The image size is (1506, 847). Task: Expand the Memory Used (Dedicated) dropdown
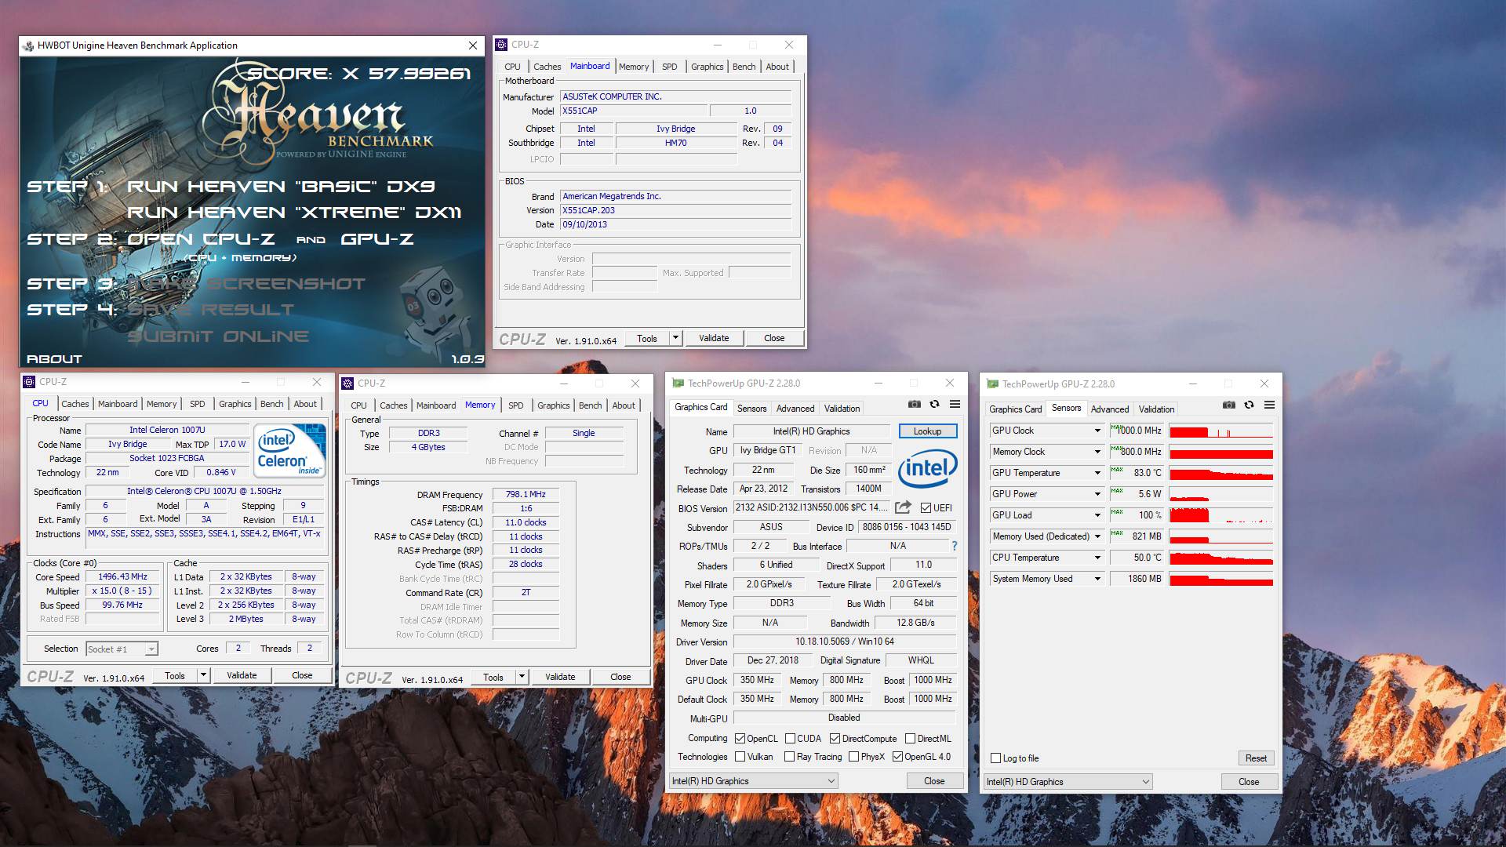coord(1097,536)
